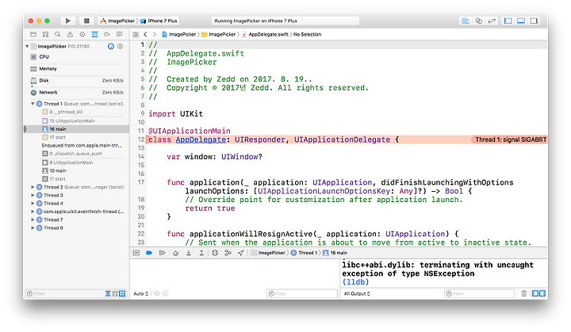Hide the debug area toggle icon
Screen dimensions: 571x332
click(x=136, y=253)
